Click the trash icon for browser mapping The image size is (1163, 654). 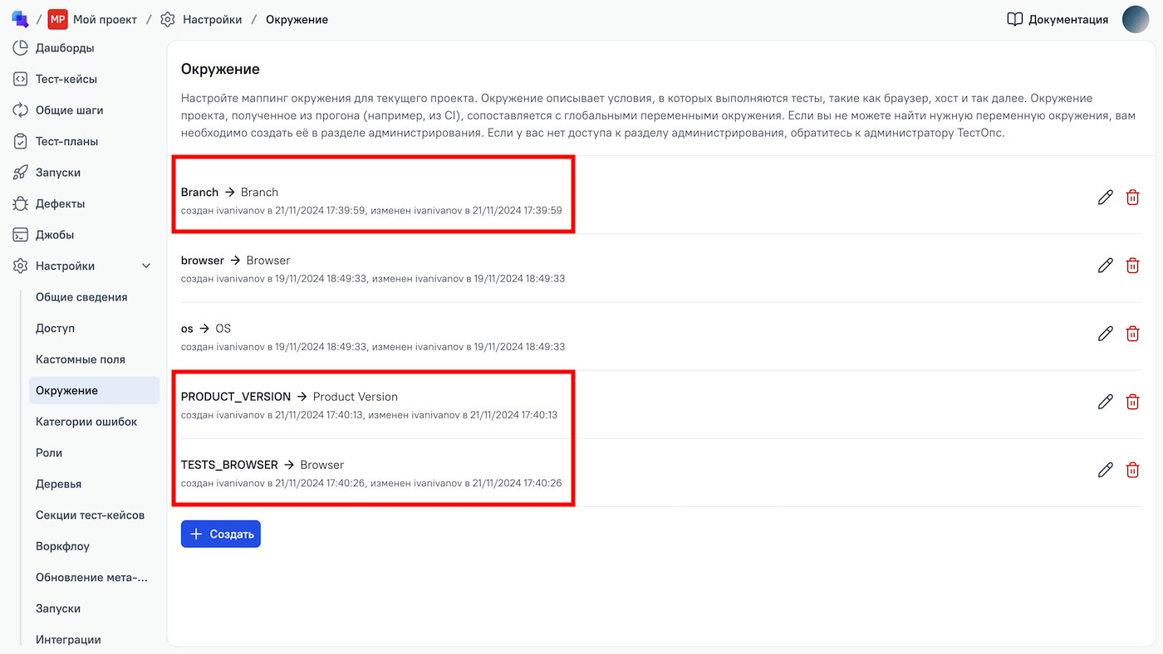tap(1132, 266)
